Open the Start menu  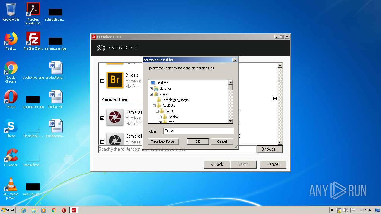point(8,210)
